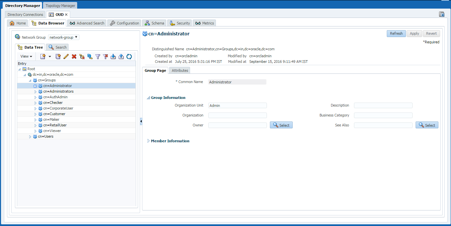
Task: Collapse the Group Information section
Action: coord(148,98)
